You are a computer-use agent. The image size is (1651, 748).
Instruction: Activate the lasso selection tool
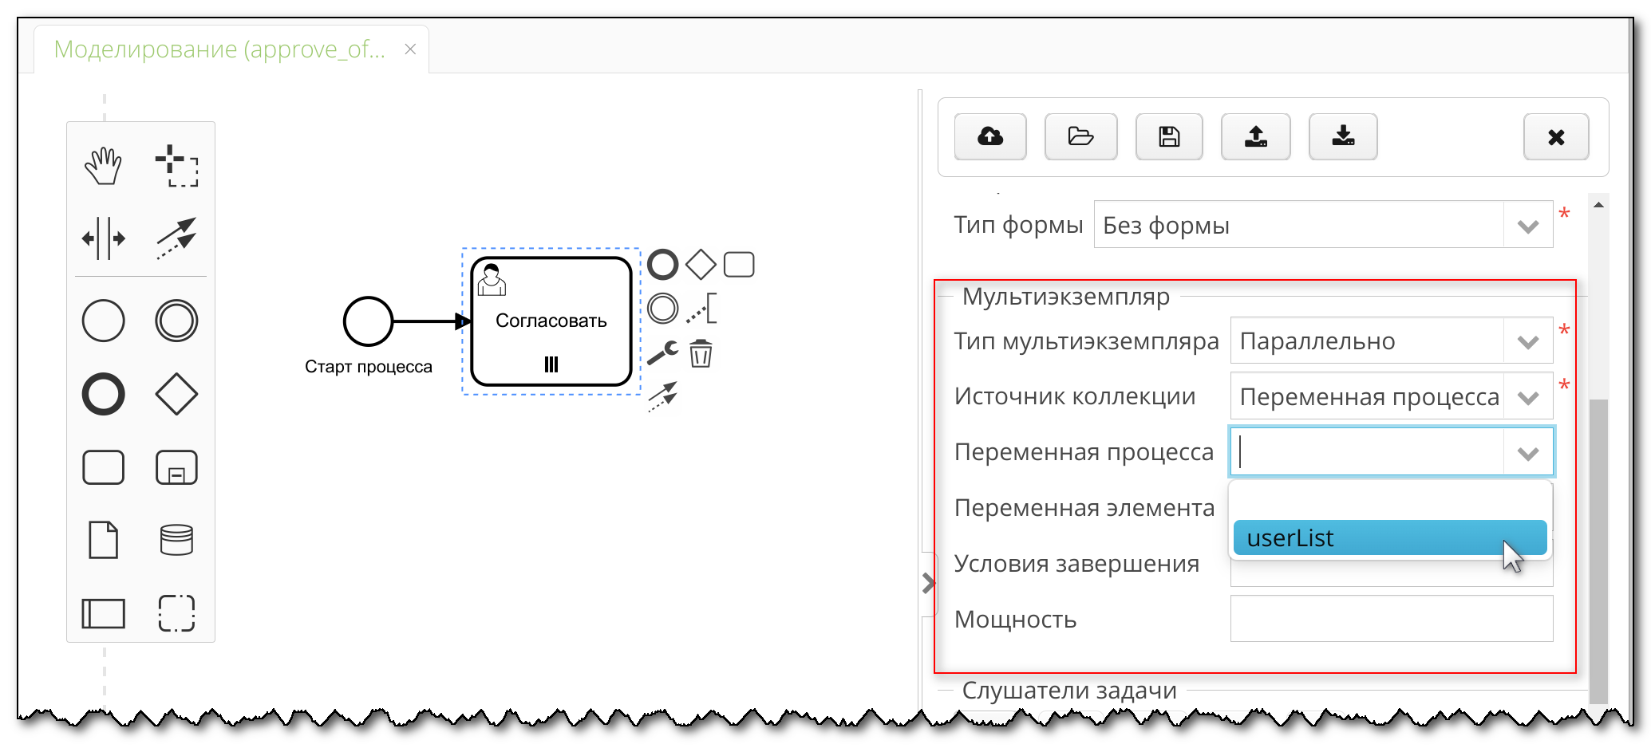pyautogui.click(x=177, y=167)
